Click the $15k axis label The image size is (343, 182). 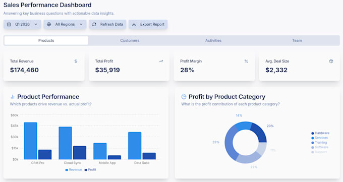click(x=15, y=148)
